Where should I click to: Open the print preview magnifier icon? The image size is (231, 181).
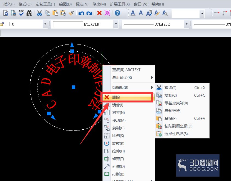click(6, 13)
